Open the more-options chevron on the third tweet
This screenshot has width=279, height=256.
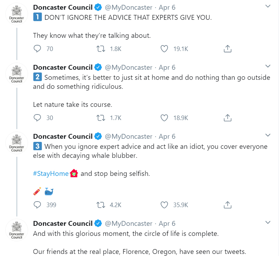[x=268, y=135]
